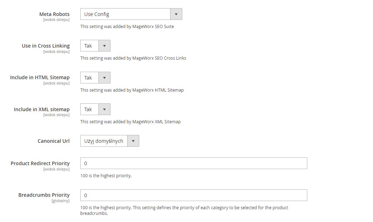This screenshot has height=222, width=373.
Task: Click 'Tak' value in Use in Cross Linking
Action: coord(89,46)
